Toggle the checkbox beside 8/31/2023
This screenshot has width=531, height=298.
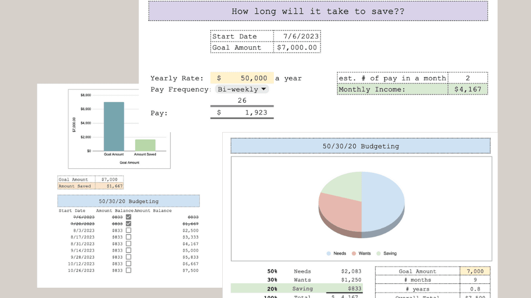pyautogui.click(x=128, y=244)
